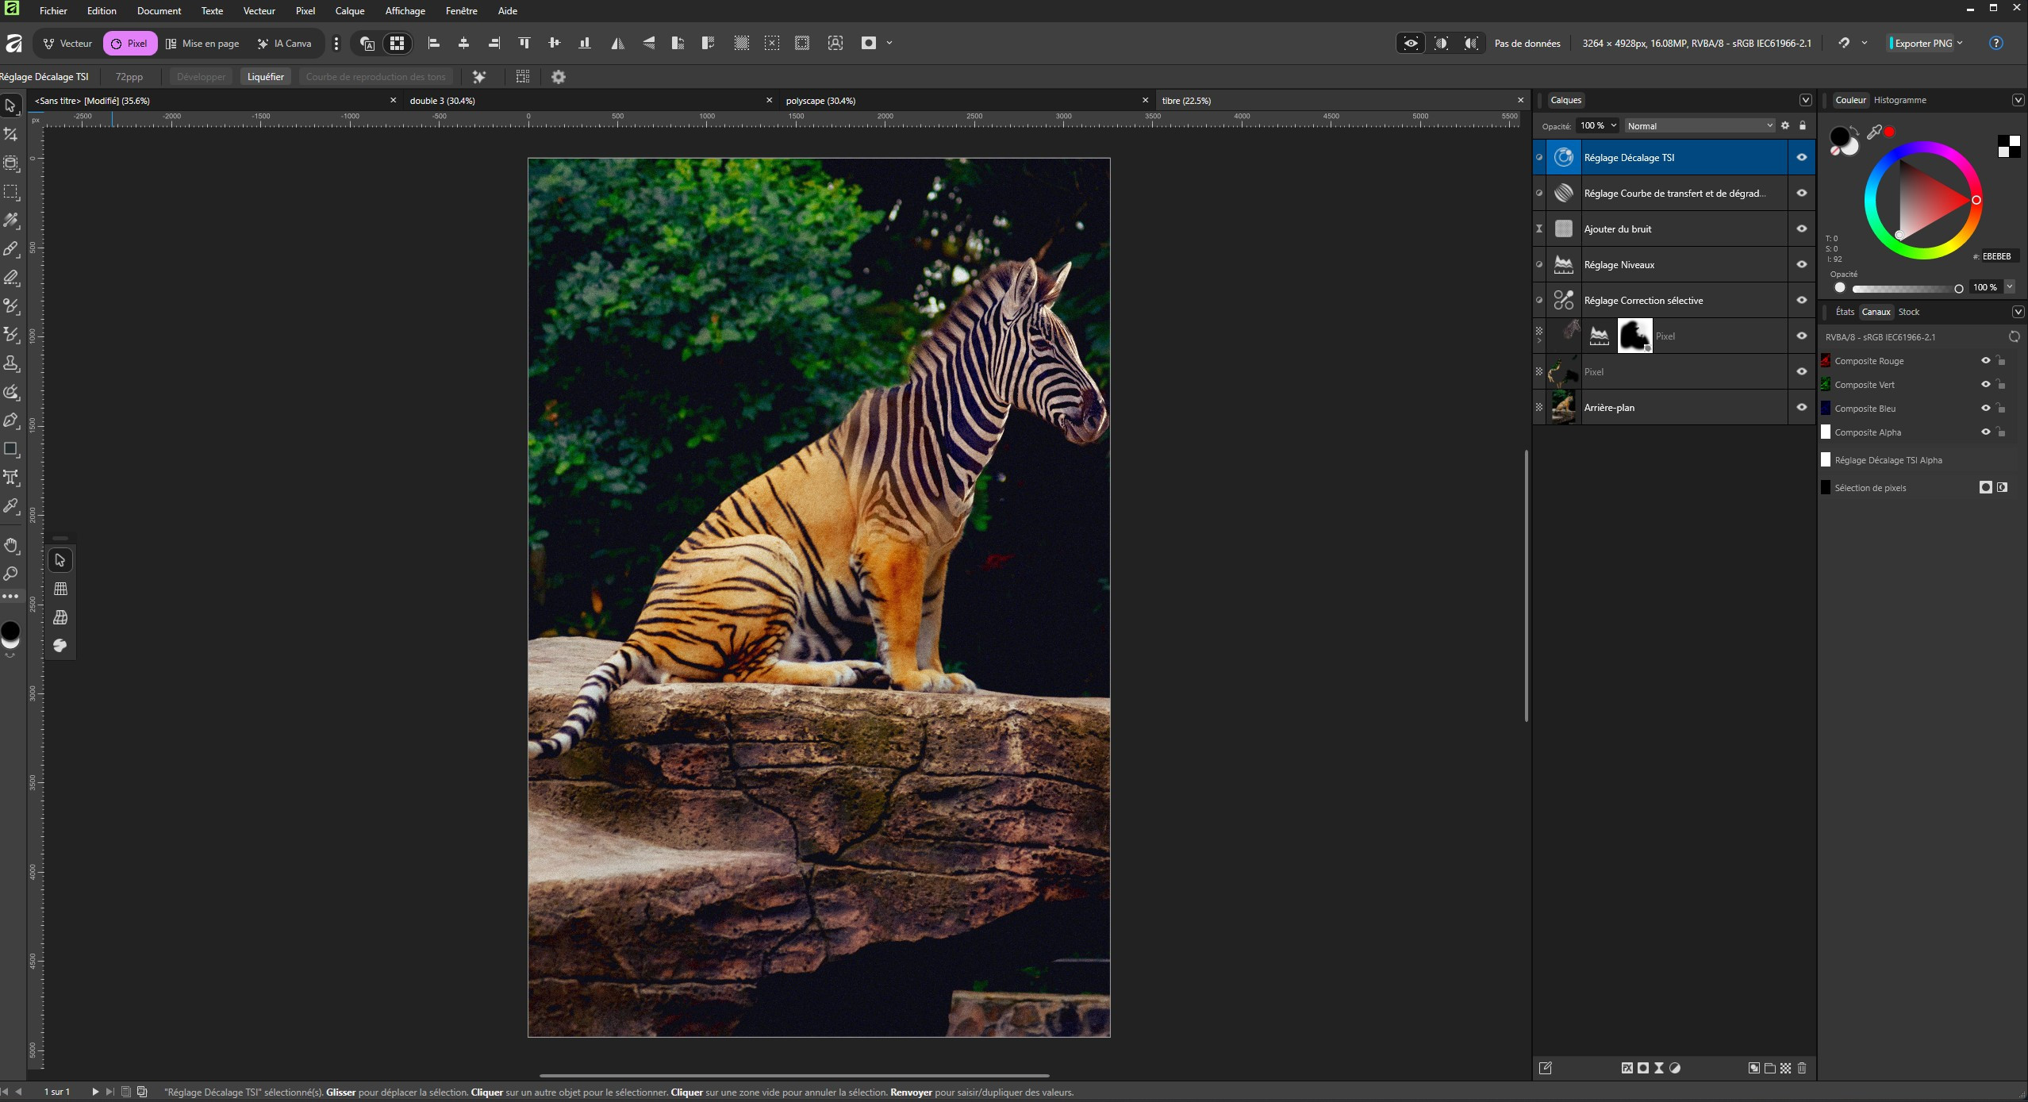The width and height of the screenshot is (2028, 1102).
Task: Select the Zoom magnifier tool
Action: [x=11, y=574]
